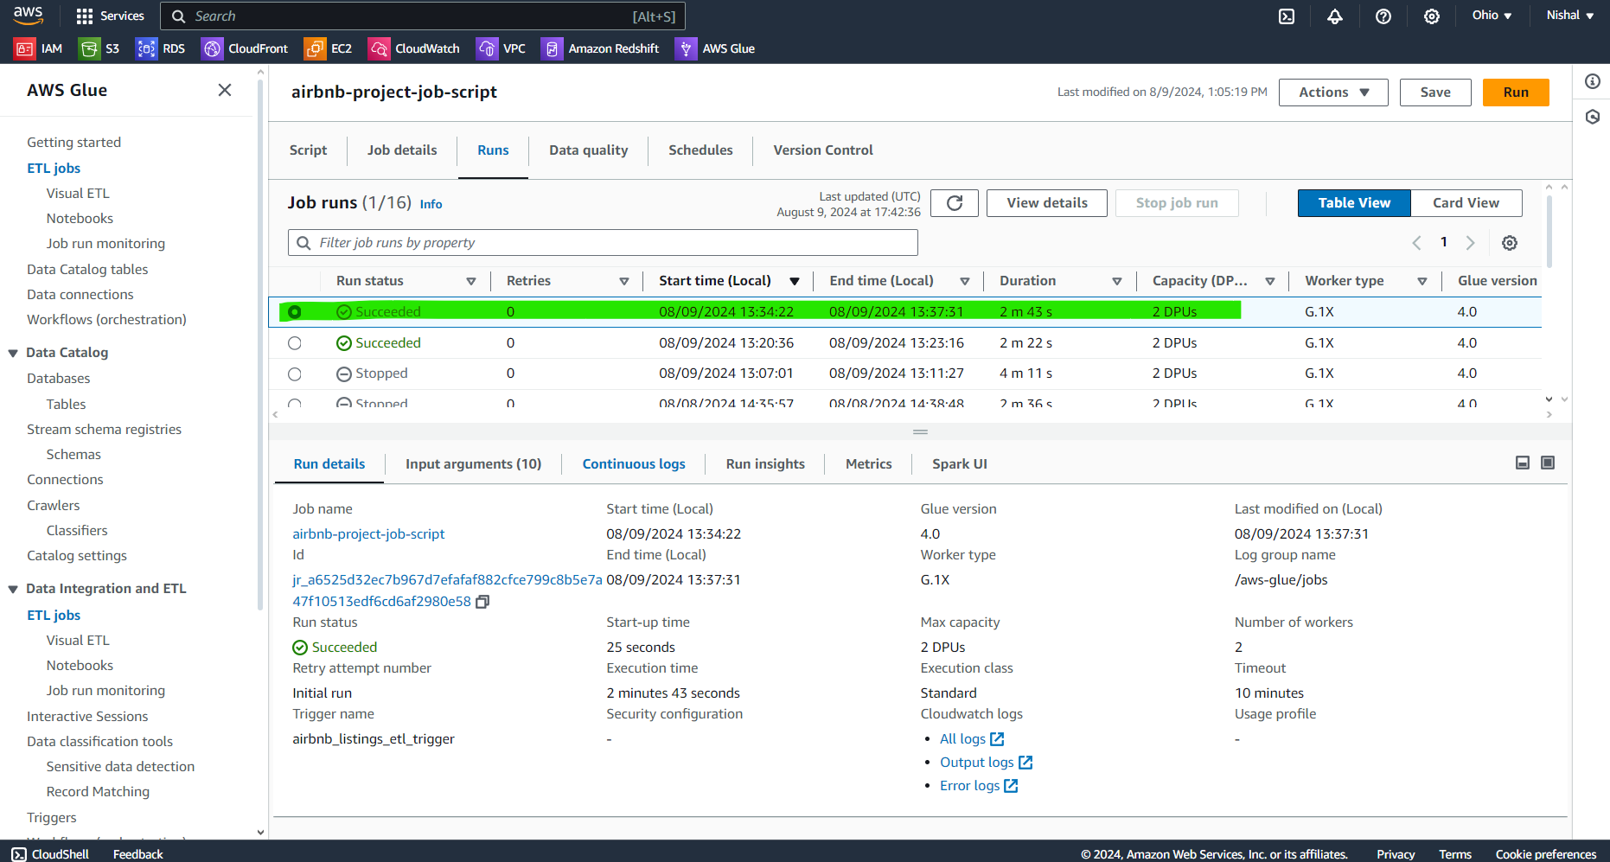Image resolution: width=1610 pixels, height=862 pixels.
Task: Open console settings gear in header
Action: 1432,16
